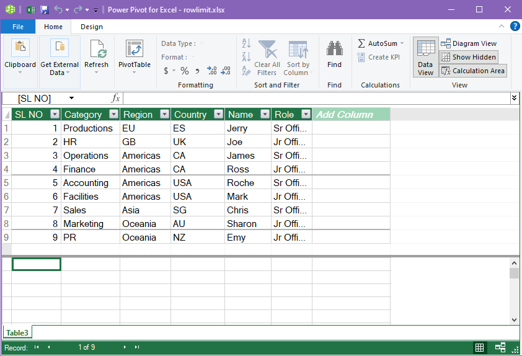Click the Clipboard paste icon
This screenshot has height=356, width=522.
tap(20, 47)
